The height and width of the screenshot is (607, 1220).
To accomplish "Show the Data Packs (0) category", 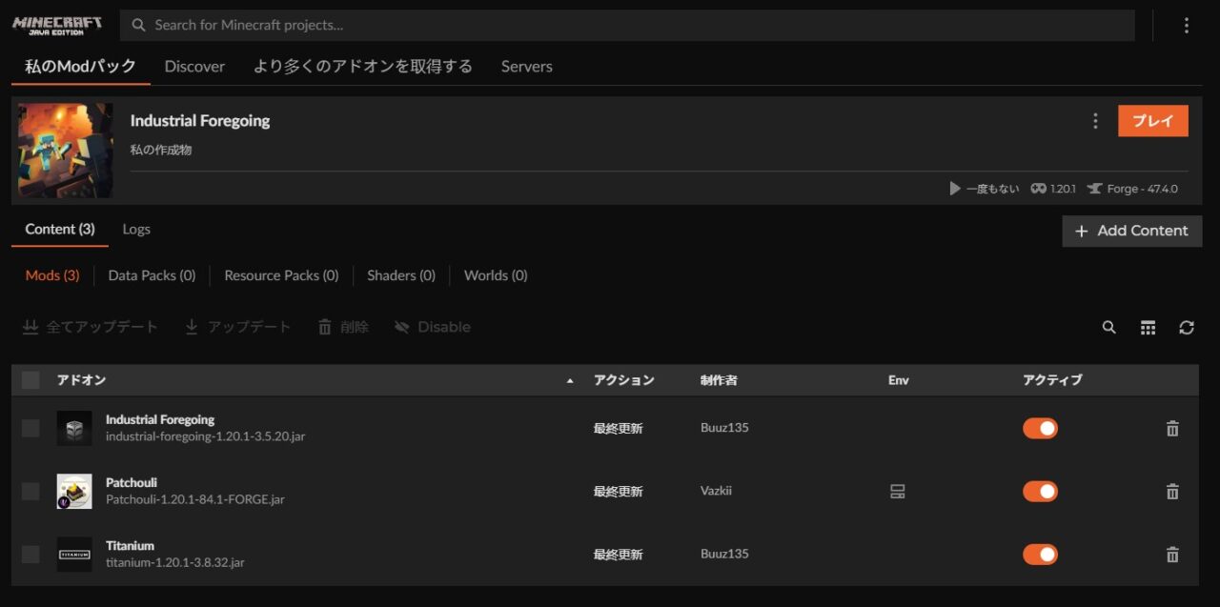I will click(x=152, y=275).
